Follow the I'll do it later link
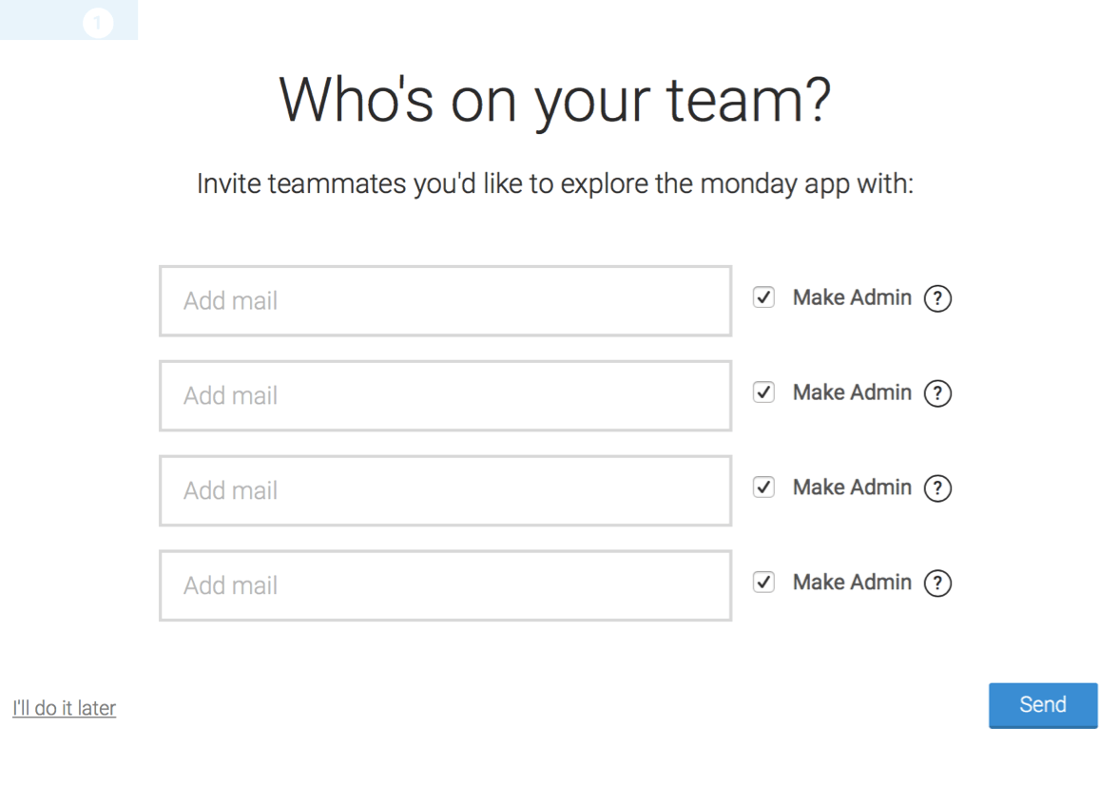This screenshot has width=1120, height=804. click(x=65, y=708)
